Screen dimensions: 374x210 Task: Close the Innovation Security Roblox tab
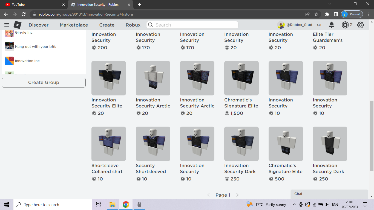pyautogui.click(x=129, y=5)
